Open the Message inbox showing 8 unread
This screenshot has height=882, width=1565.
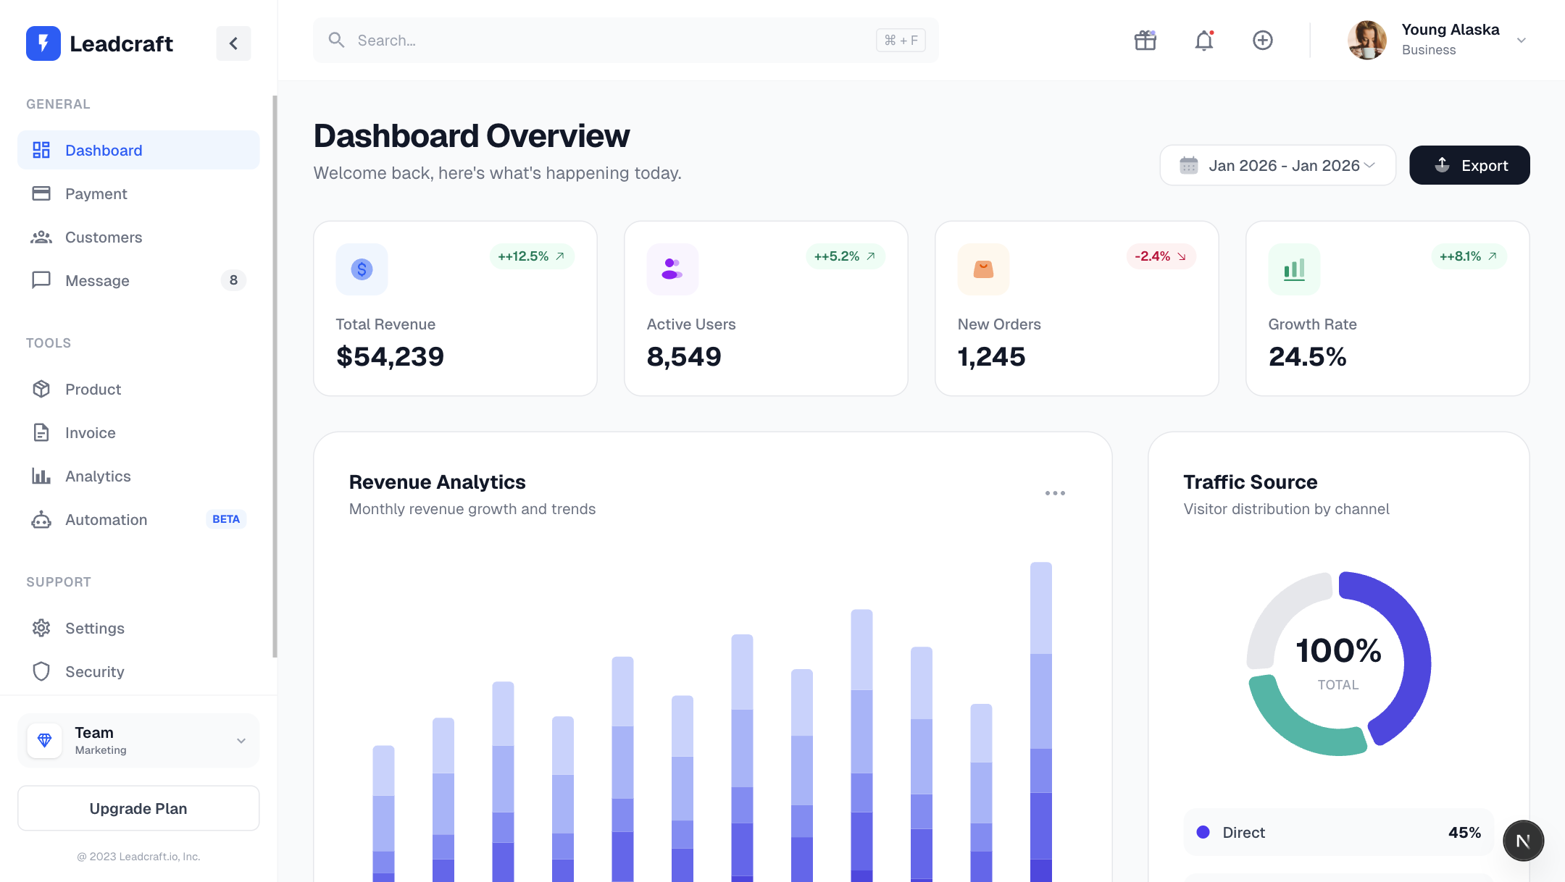coord(97,280)
